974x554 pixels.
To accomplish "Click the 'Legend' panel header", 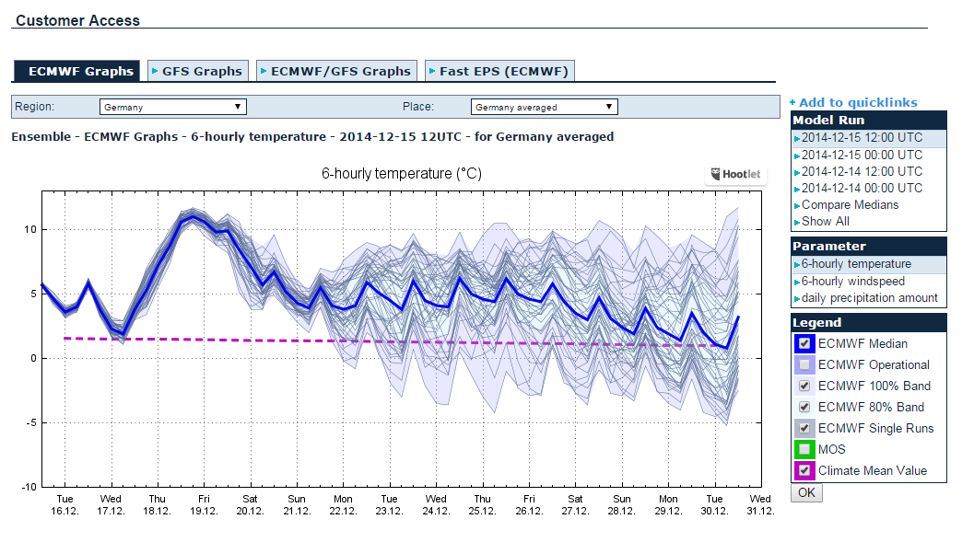I will coord(869,323).
